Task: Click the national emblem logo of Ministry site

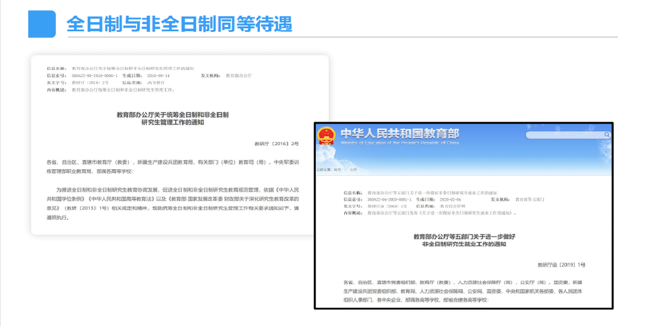Action: (x=326, y=136)
